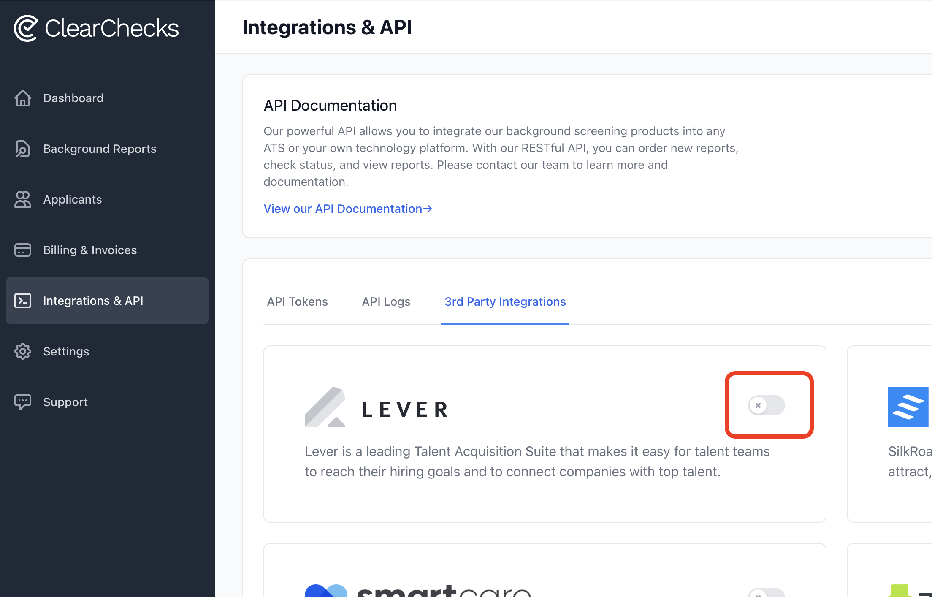Click the SmartCare blue cloud logo
Screen dimensions: 932x597
326,591
